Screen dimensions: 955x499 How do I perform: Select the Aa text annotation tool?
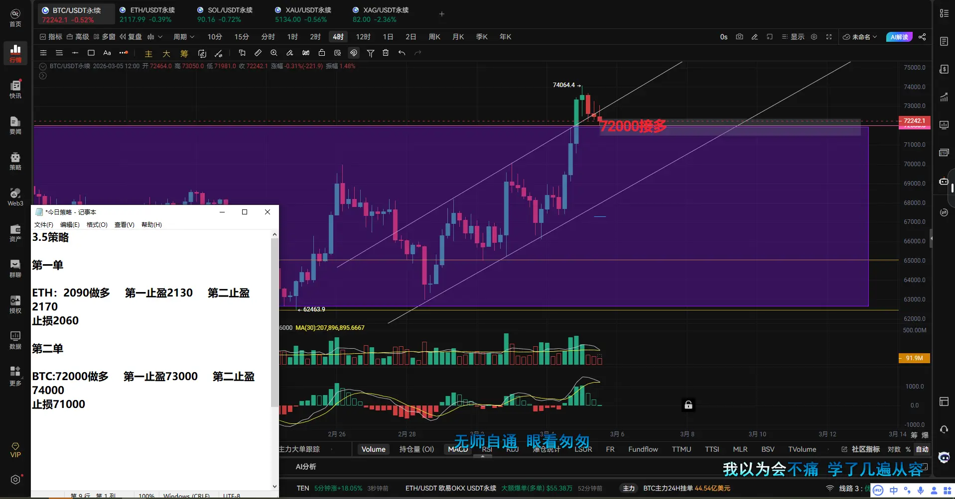point(107,53)
